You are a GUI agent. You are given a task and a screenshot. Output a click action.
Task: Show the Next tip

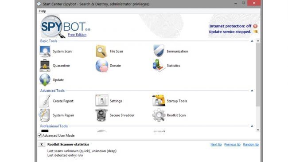tap(216, 145)
